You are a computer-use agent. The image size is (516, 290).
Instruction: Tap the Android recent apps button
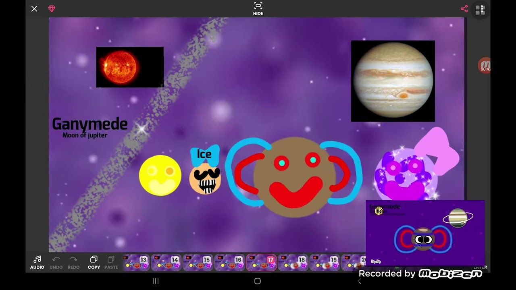156,281
